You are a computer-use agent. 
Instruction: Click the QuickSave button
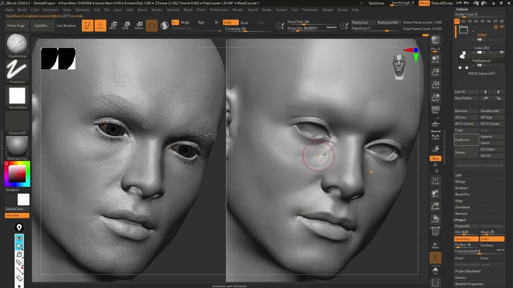point(376,3)
